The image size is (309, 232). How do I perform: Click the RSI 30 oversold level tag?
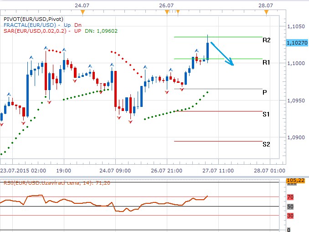click(x=289, y=216)
